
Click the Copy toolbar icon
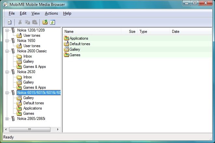[27, 22]
